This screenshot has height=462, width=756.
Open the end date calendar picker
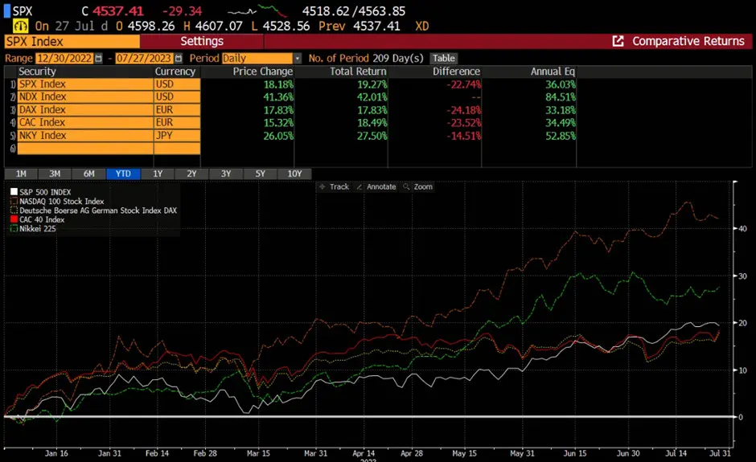click(179, 59)
